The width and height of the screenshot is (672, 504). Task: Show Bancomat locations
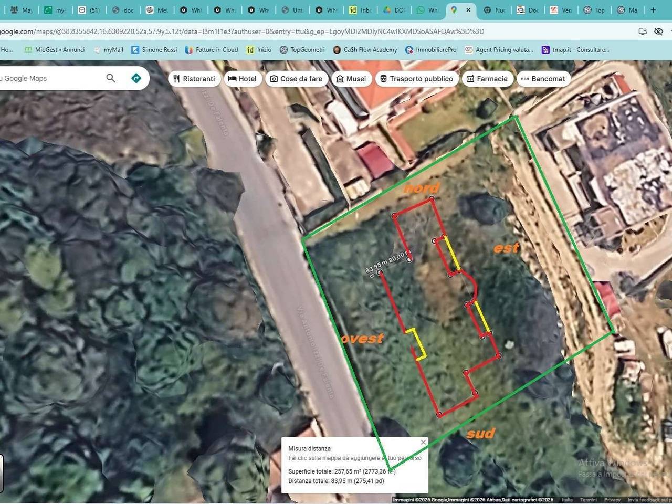(543, 79)
